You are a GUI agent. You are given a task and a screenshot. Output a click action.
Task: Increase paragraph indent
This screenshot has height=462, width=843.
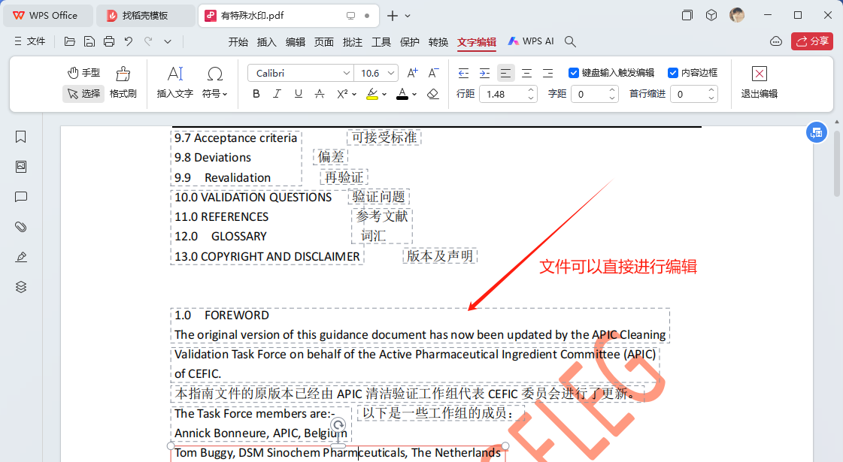(484, 73)
